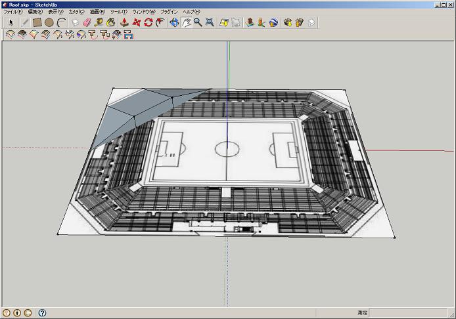Click the help question mark in status bar

point(42,313)
